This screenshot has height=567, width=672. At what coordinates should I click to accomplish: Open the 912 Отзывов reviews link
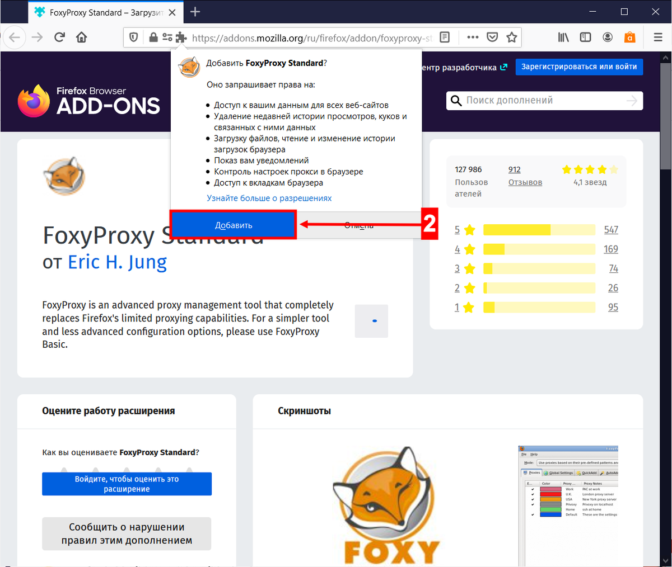(x=525, y=176)
